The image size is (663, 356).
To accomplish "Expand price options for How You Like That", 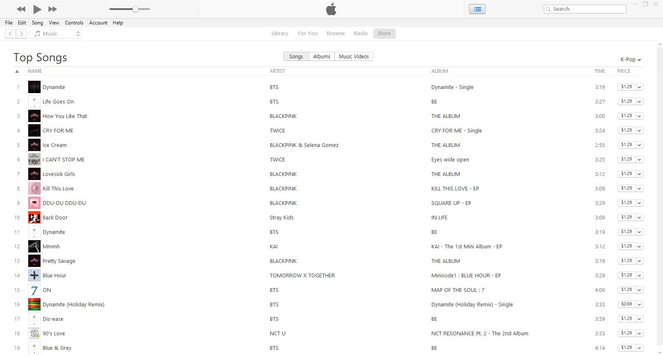I will pos(639,116).
